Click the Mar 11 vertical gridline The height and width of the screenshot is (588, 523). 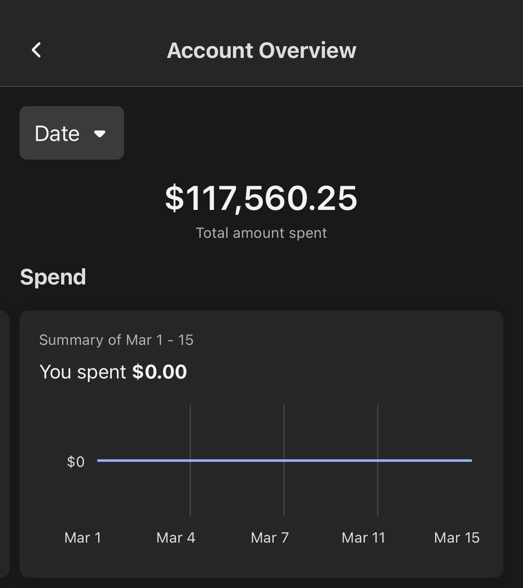(377, 430)
